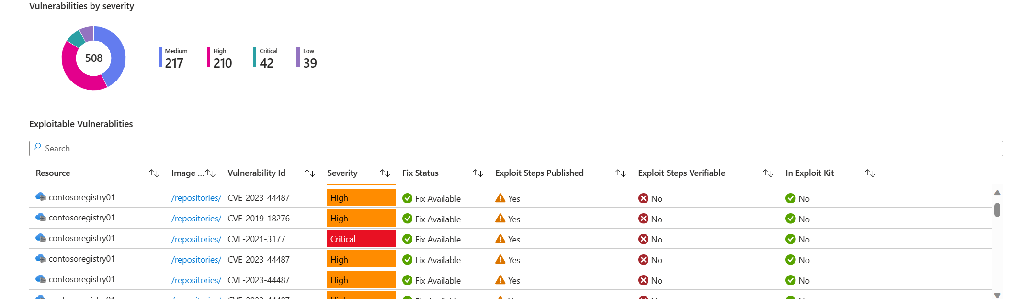The width and height of the screenshot is (1022, 299).
Task: Sort by Fix Status arrows
Action: (x=478, y=173)
